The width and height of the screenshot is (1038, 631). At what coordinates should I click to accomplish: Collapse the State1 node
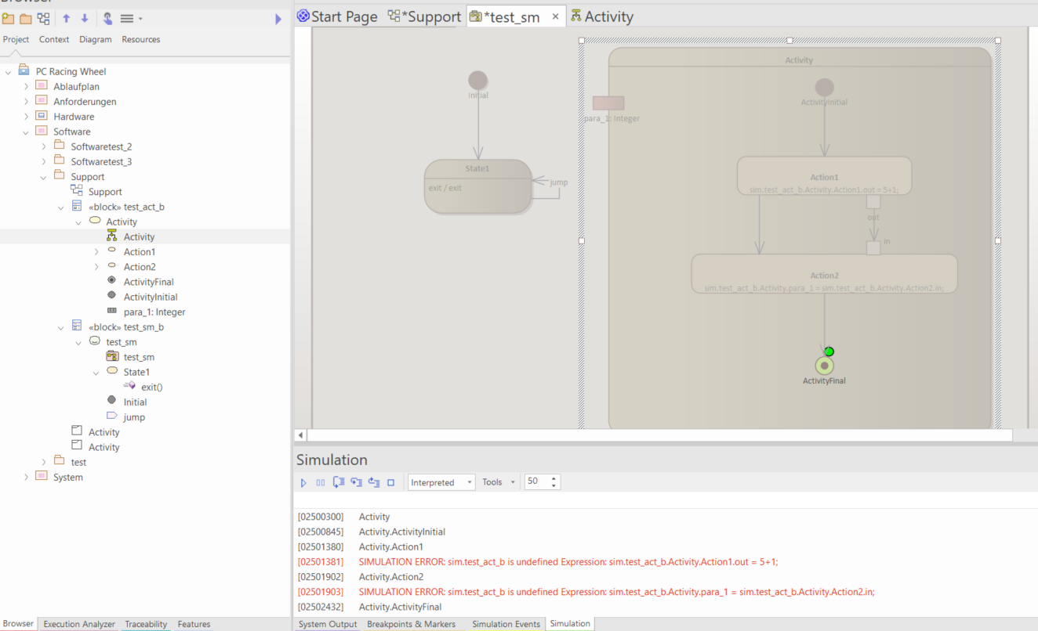[96, 373]
